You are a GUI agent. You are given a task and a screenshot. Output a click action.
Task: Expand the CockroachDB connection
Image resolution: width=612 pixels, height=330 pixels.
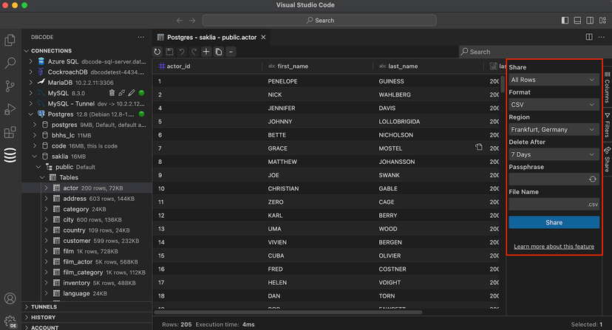pos(31,72)
